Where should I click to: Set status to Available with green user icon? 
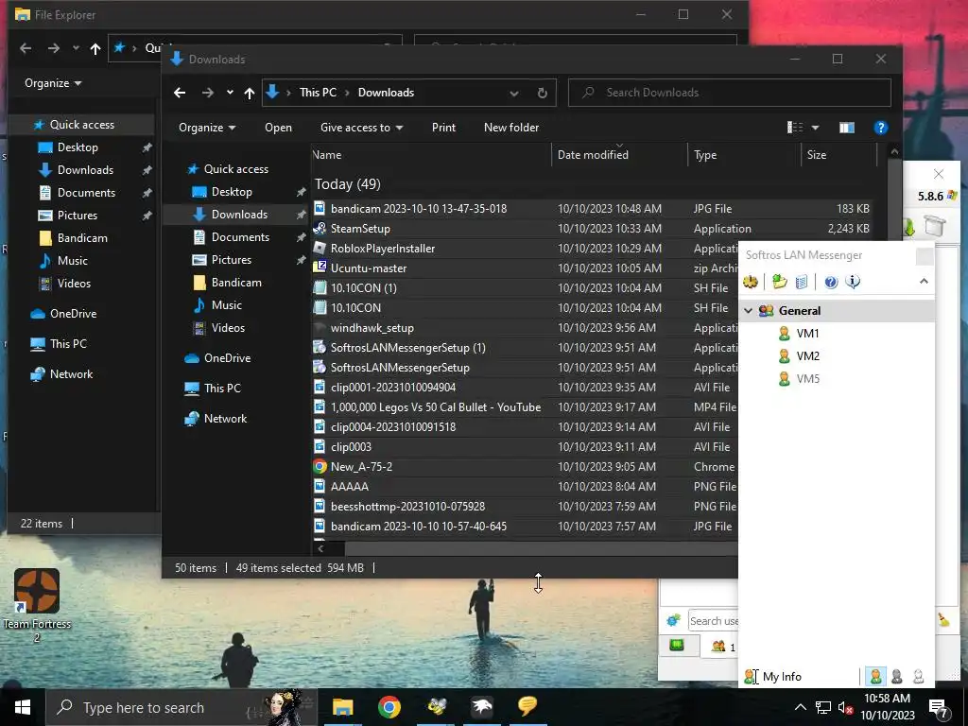(875, 677)
